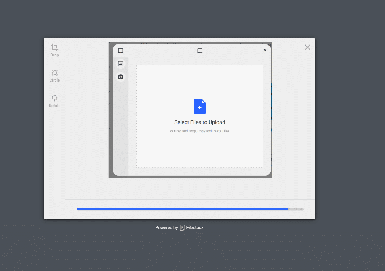Switch to the camera source tab
The image size is (385, 271).
point(120,77)
